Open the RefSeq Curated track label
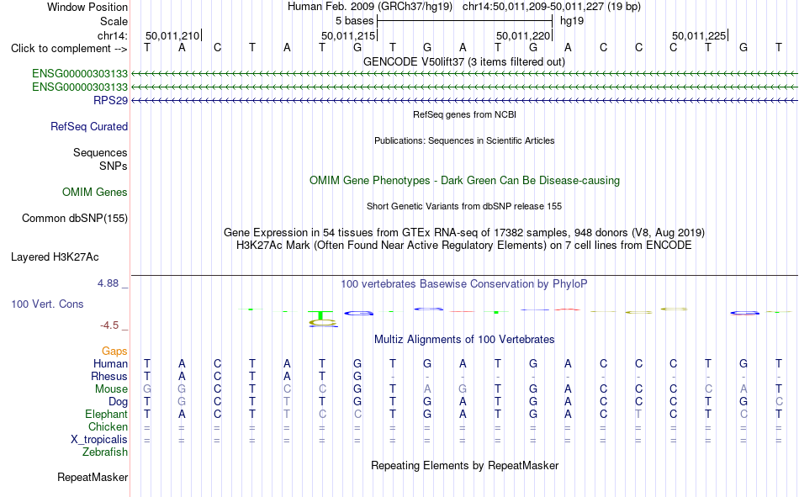Image resolution: width=799 pixels, height=497 pixels. coord(89,126)
